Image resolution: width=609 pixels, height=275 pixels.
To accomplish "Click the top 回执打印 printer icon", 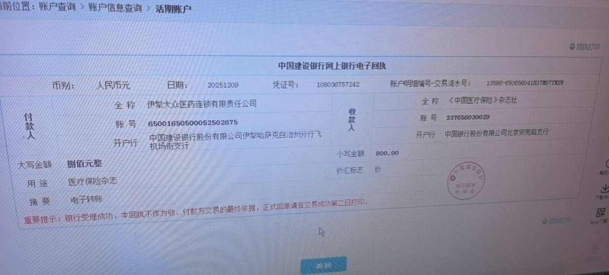I will [572, 47].
